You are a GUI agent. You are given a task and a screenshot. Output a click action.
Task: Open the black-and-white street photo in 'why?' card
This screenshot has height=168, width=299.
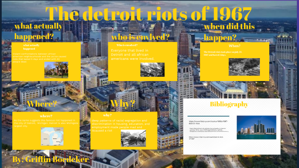coord(133,138)
